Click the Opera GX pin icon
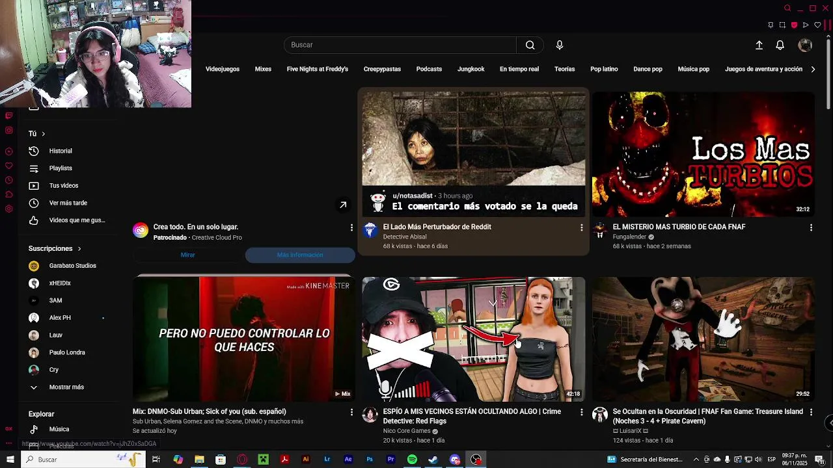Viewport: 833px width, 468px height. pyautogui.click(x=771, y=25)
